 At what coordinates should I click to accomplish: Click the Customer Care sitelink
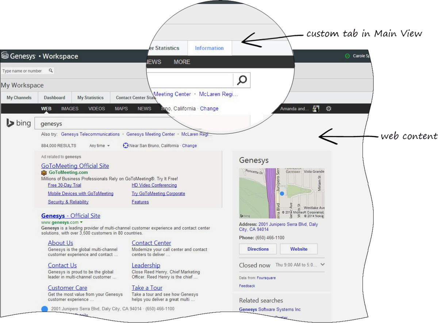[68, 288]
